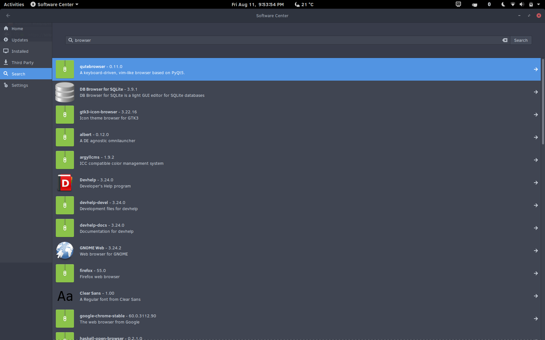Image resolution: width=545 pixels, height=340 pixels.
Task: Select the devhelp-devel - 3.24.0 title
Action: 102,202
